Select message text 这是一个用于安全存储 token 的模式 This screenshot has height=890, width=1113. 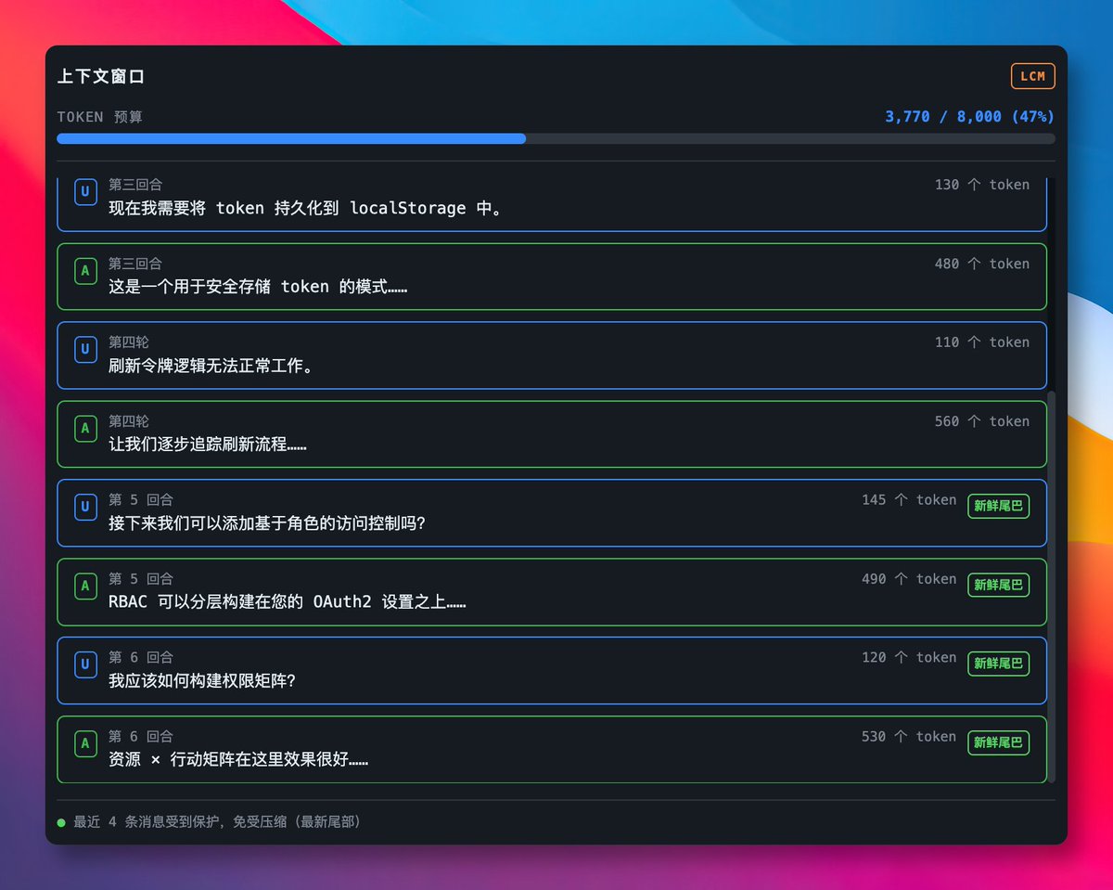coord(258,287)
